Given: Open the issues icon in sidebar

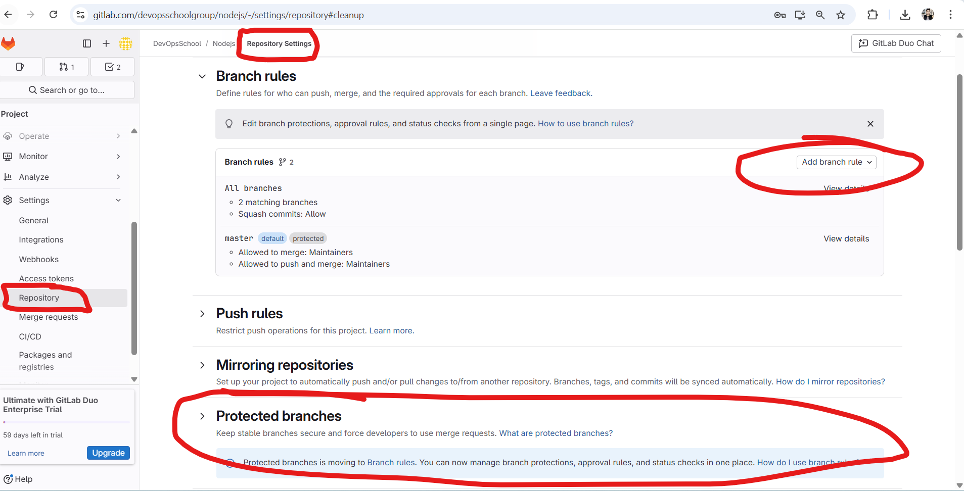Looking at the screenshot, I should click(x=20, y=67).
